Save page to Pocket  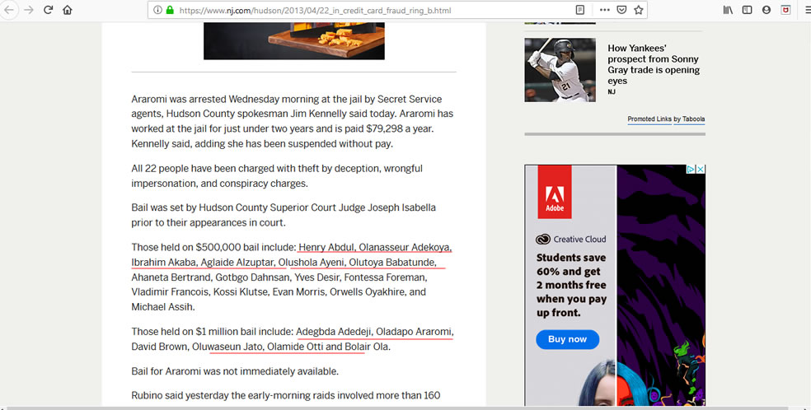[x=621, y=10]
